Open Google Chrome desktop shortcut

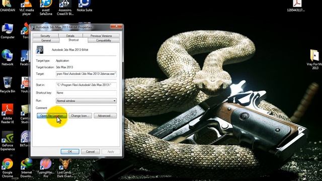click(8, 168)
